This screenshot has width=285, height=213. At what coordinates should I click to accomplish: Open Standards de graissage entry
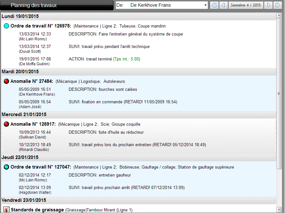click(x=37, y=210)
